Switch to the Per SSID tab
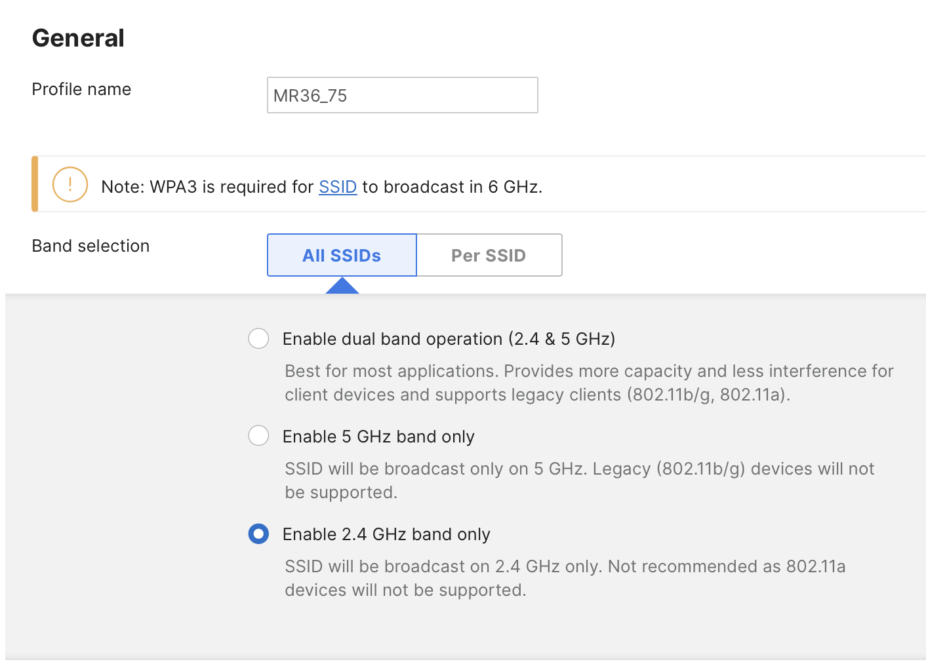Screen dimensions: 926x666 point(489,255)
